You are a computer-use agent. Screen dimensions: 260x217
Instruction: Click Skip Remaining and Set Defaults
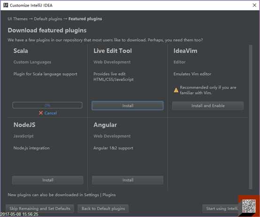point(40,209)
